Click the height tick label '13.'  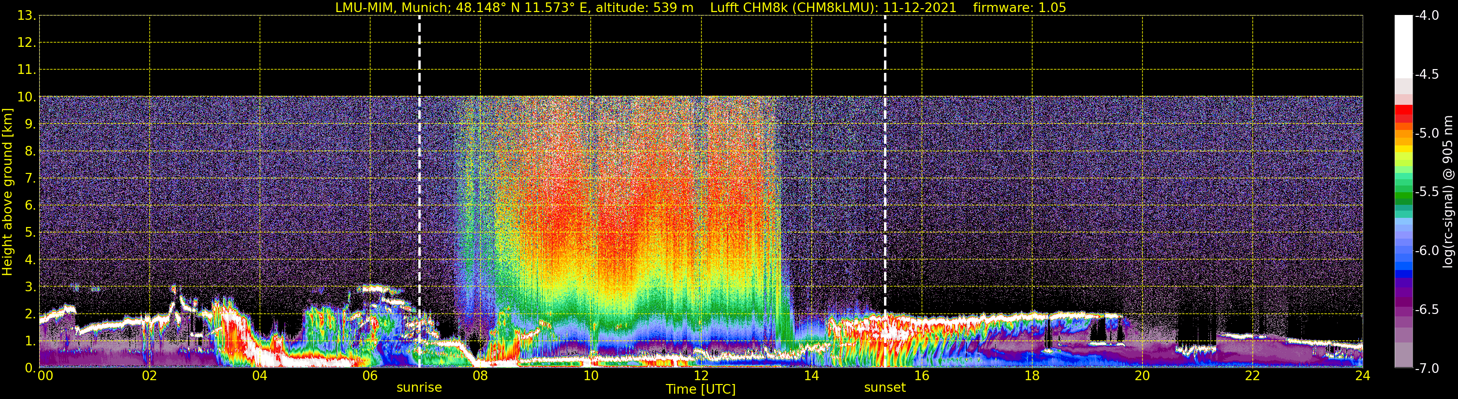[x=27, y=16]
